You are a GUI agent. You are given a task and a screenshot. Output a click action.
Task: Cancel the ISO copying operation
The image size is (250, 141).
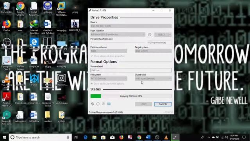coord(163,104)
